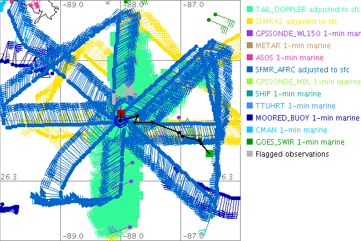The image size is (361, 241).
Task: Select the pink ASOS legend swatch
Action: 250,58
